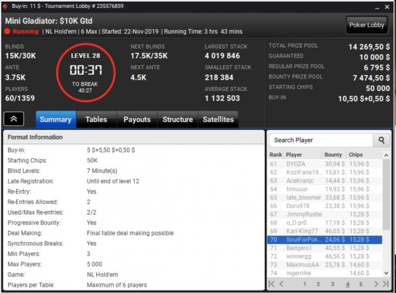Go to next page of player list
The width and height of the screenshot is (396, 293).
[376, 284]
